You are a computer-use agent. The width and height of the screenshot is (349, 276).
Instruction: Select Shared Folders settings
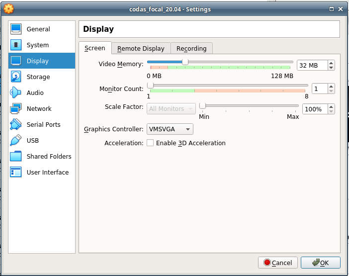coord(42,156)
